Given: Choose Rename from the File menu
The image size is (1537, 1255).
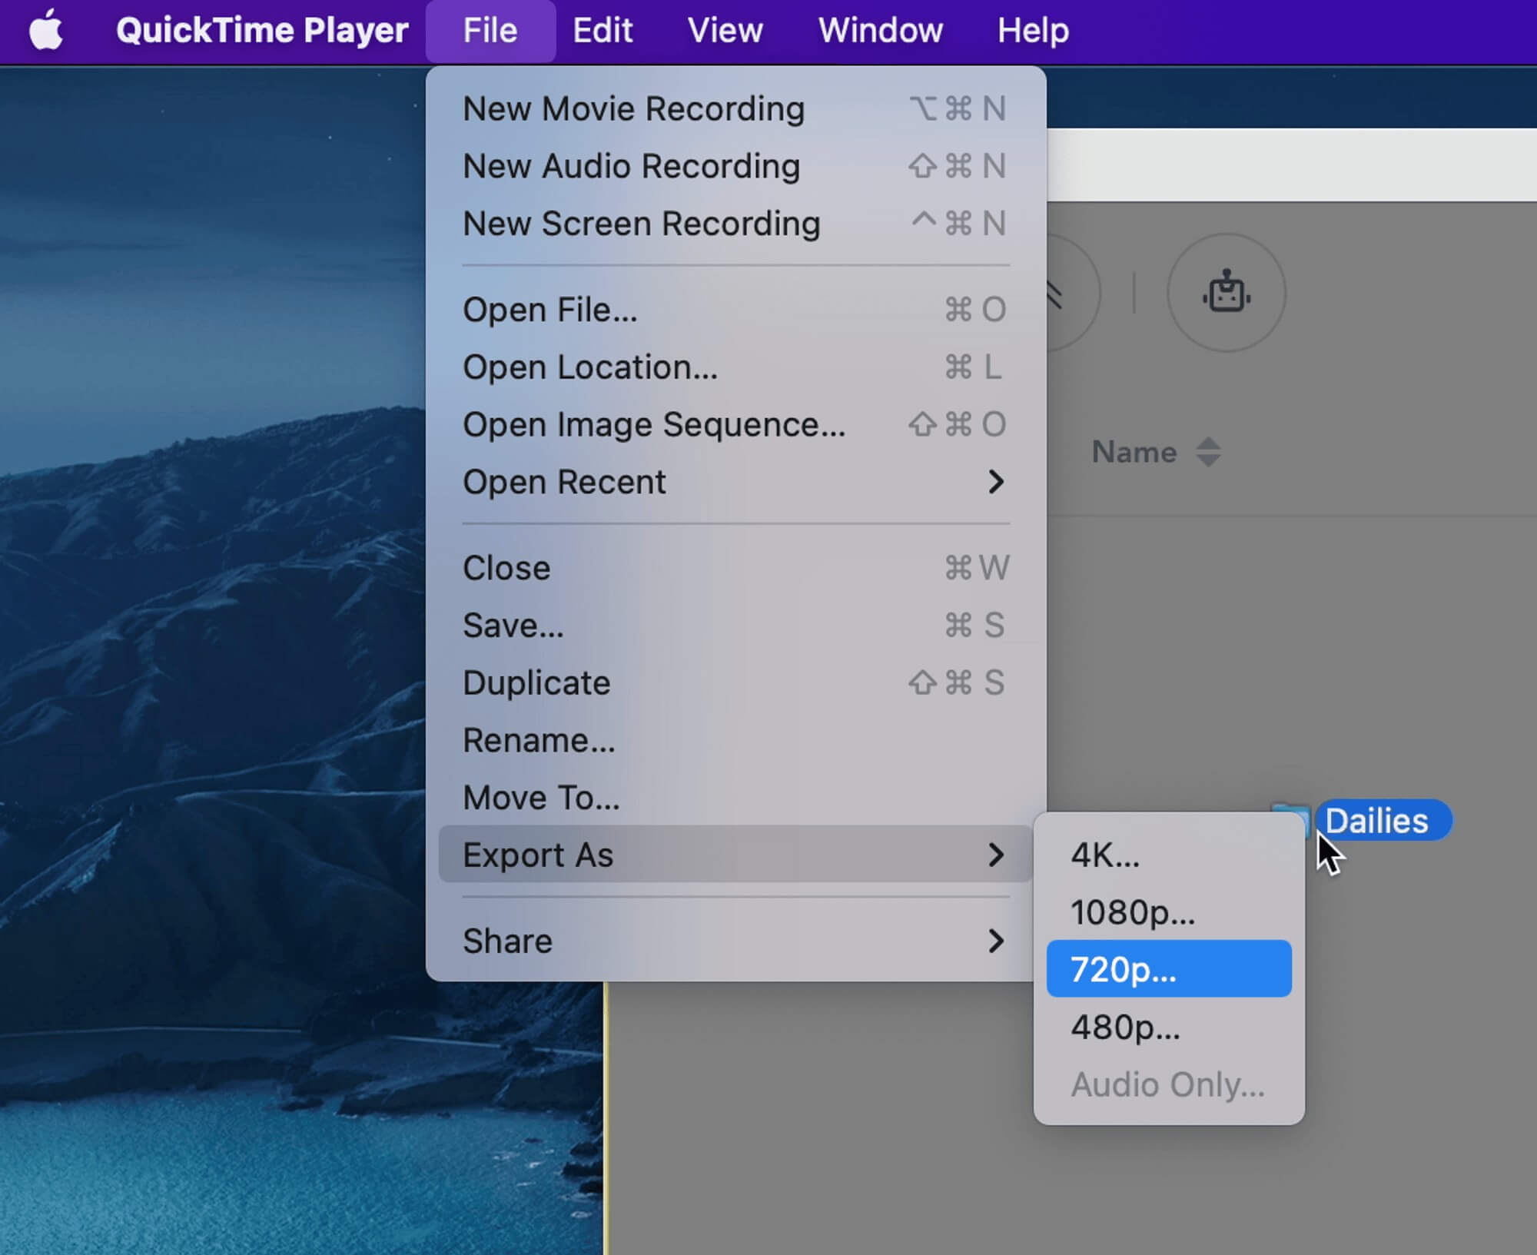Looking at the screenshot, I should tap(539, 739).
